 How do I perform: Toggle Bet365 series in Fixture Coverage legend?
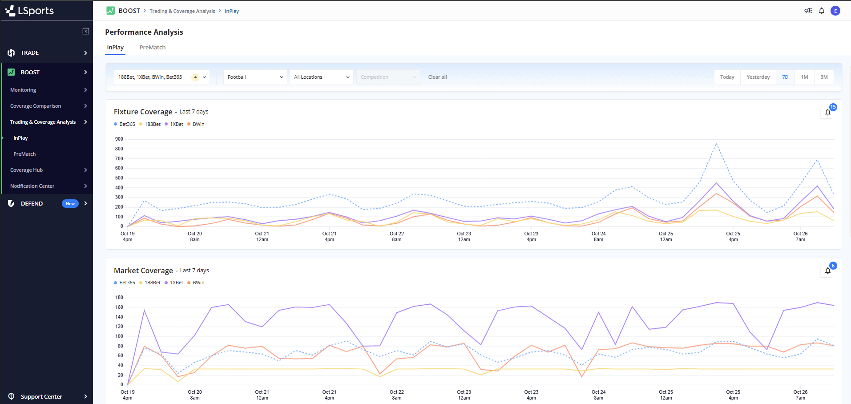pyautogui.click(x=125, y=124)
